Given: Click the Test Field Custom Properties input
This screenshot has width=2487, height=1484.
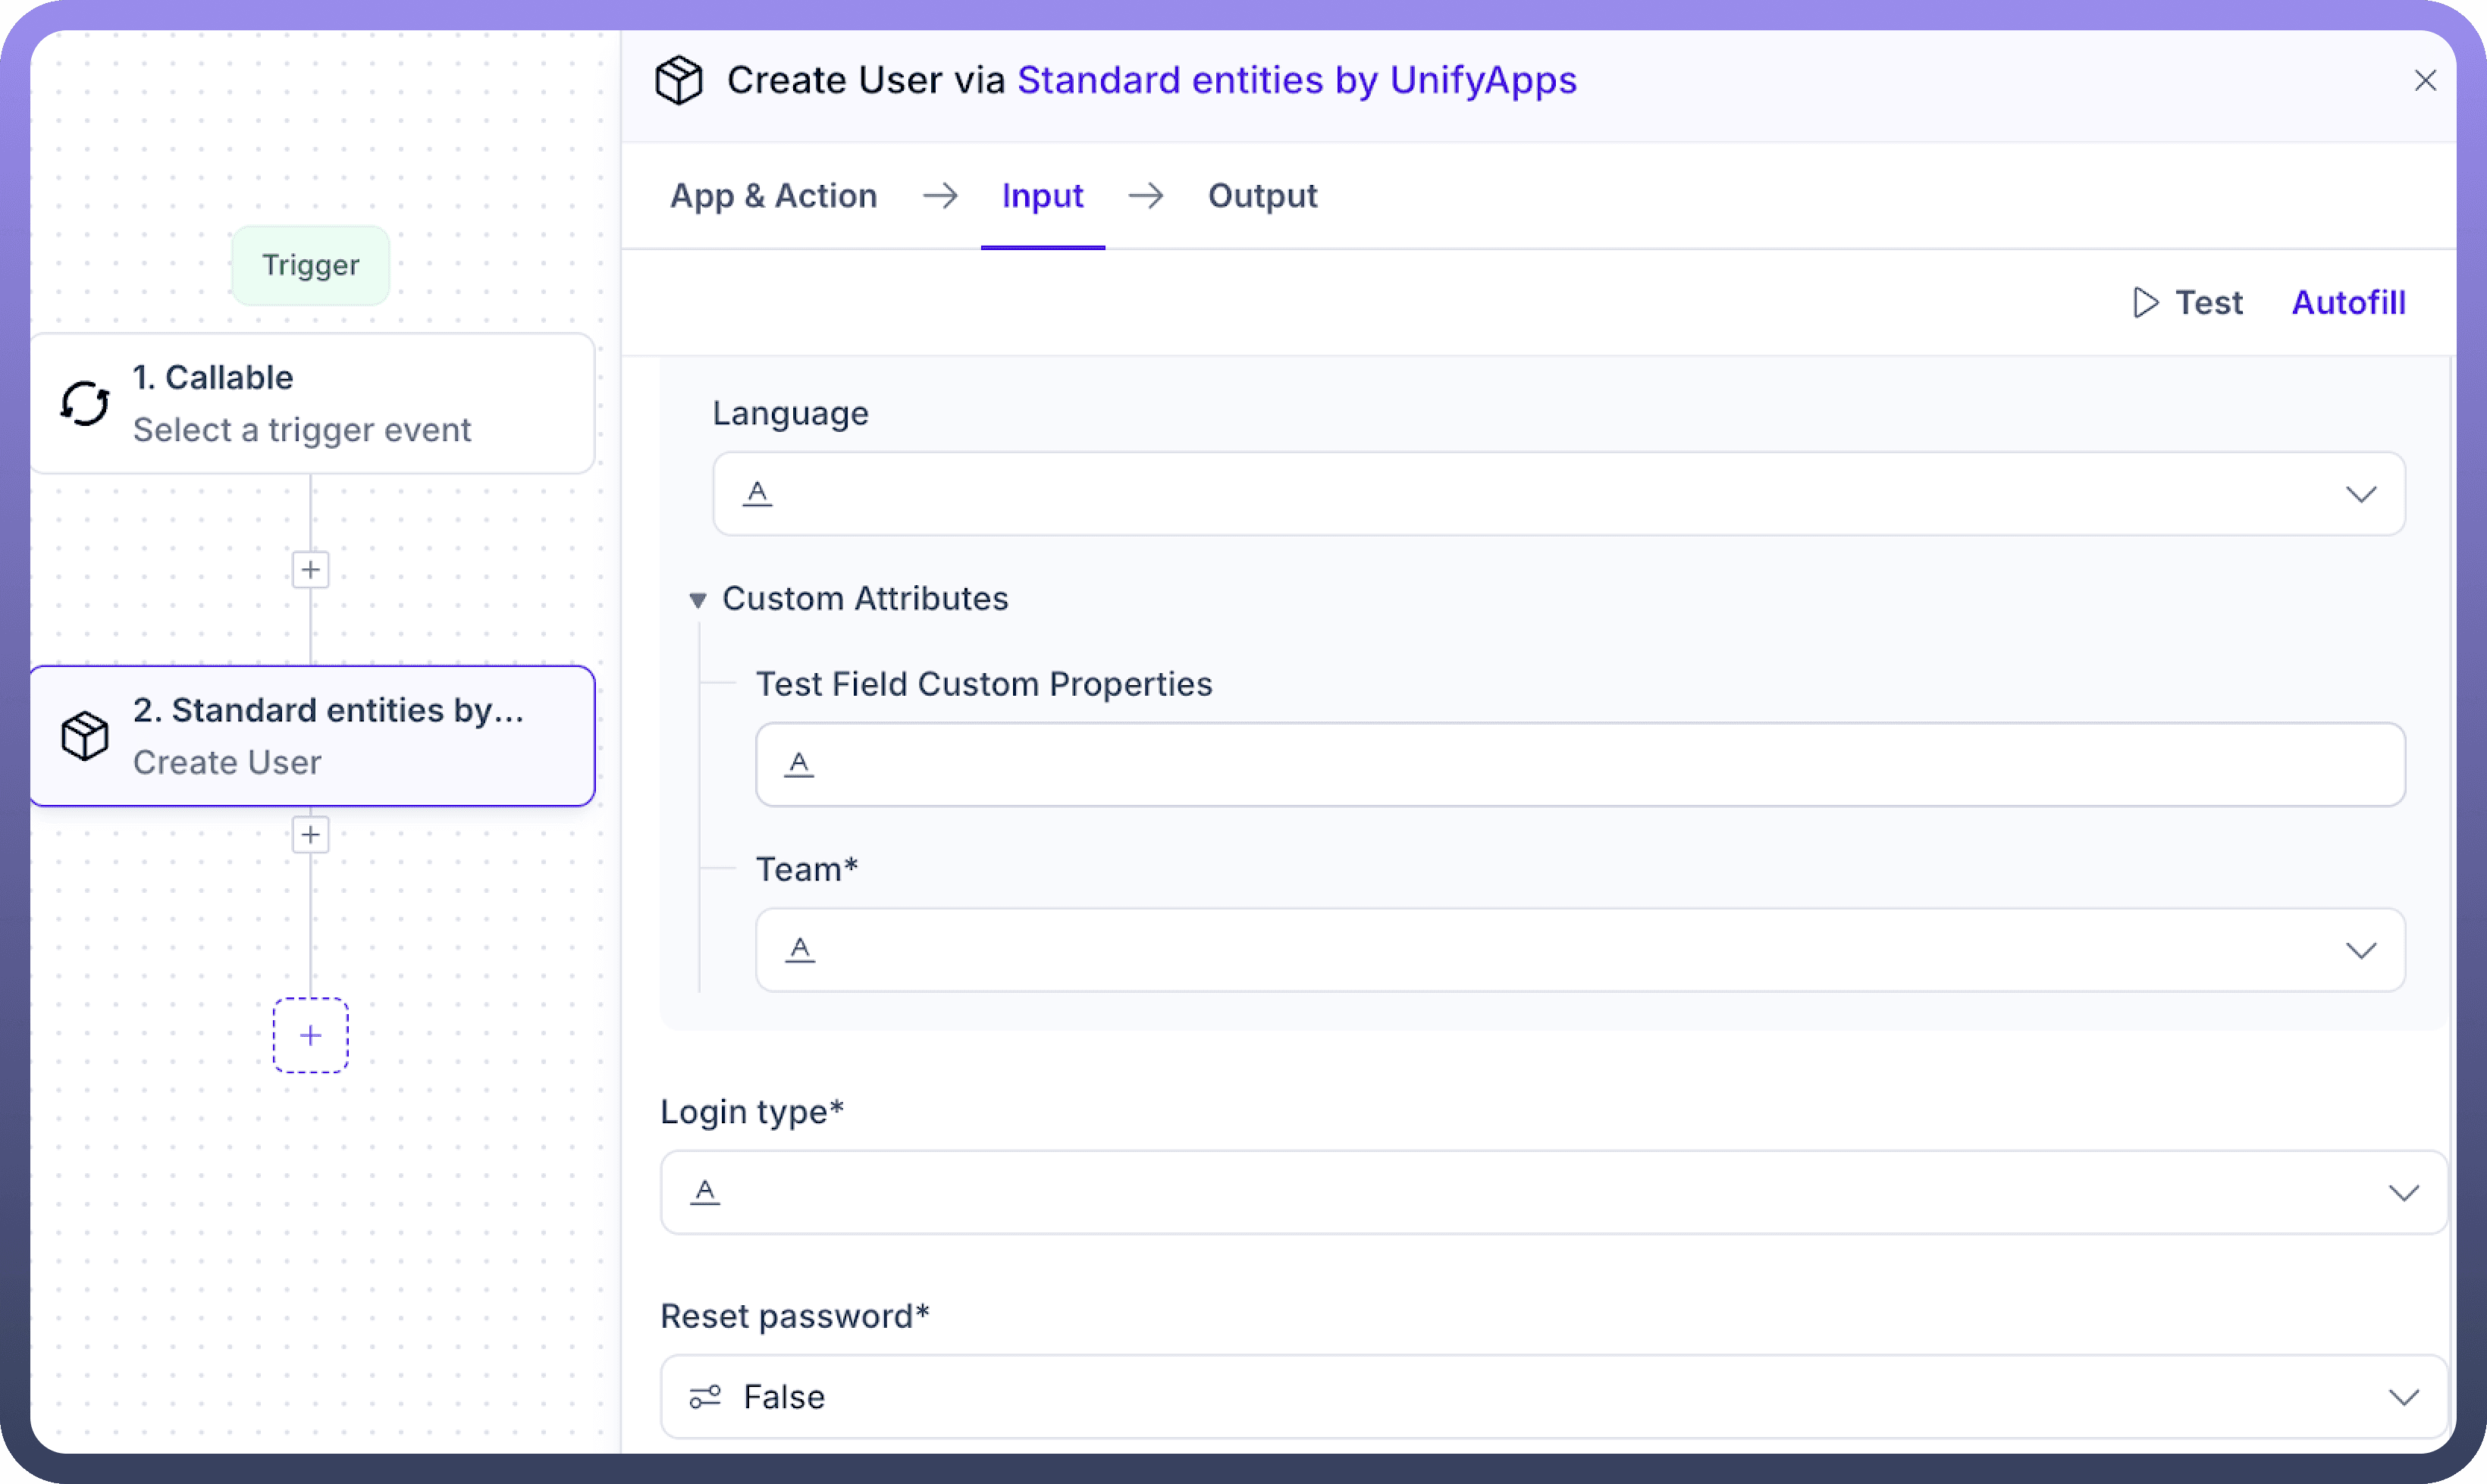Looking at the screenshot, I should (x=1581, y=764).
